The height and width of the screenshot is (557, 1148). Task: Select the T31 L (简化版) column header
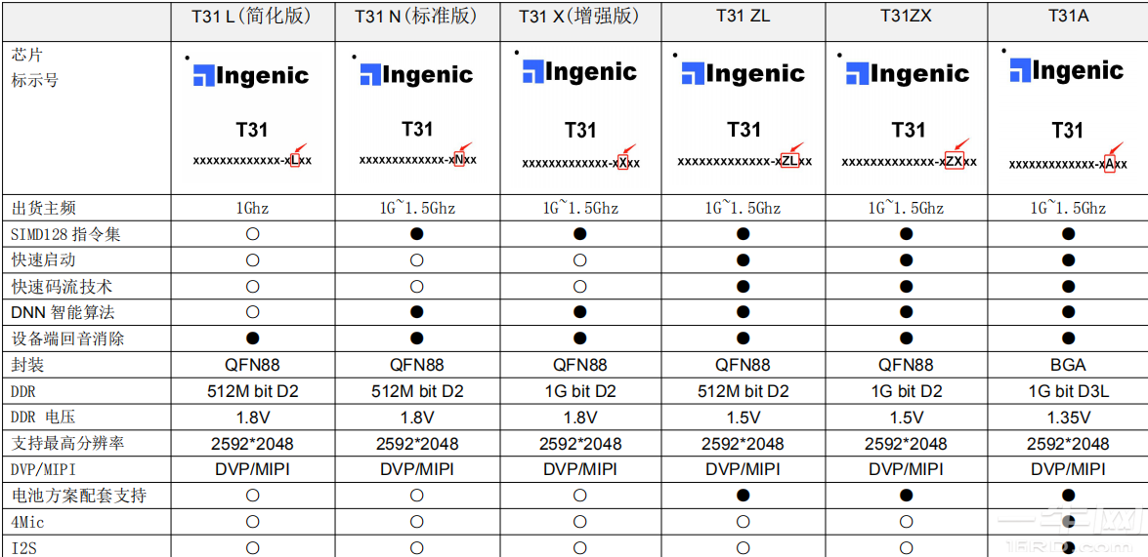tap(252, 17)
